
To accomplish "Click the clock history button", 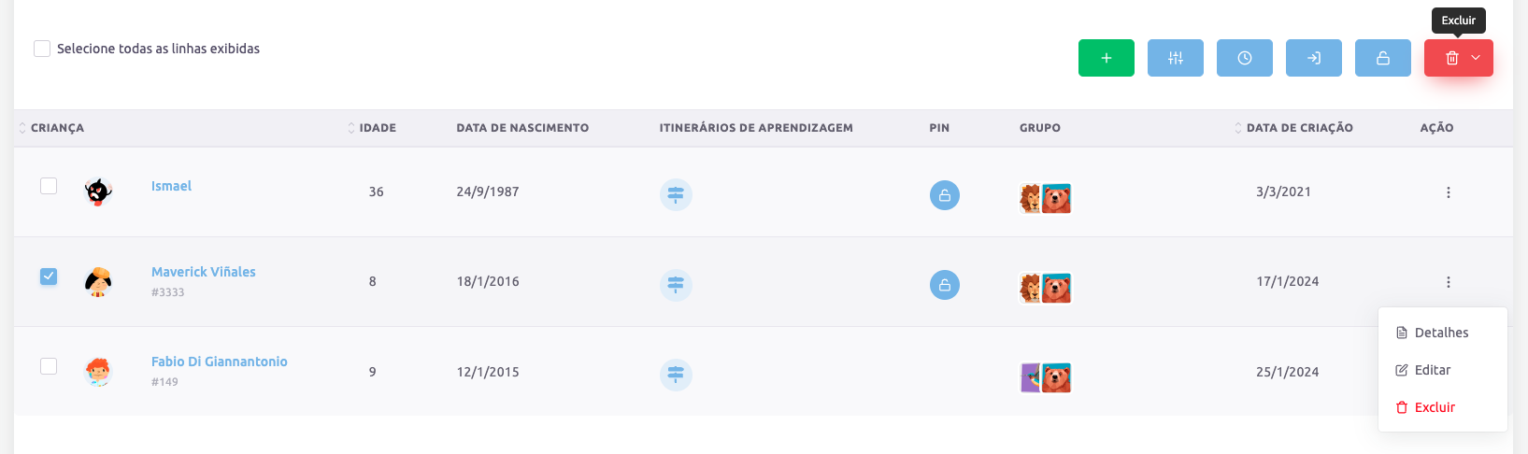I will pos(1244,58).
